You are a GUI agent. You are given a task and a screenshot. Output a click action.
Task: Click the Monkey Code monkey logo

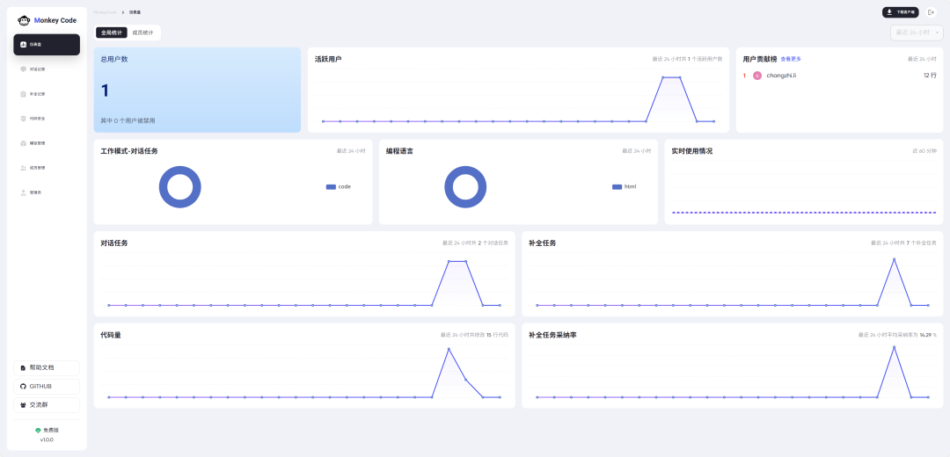(24, 20)
